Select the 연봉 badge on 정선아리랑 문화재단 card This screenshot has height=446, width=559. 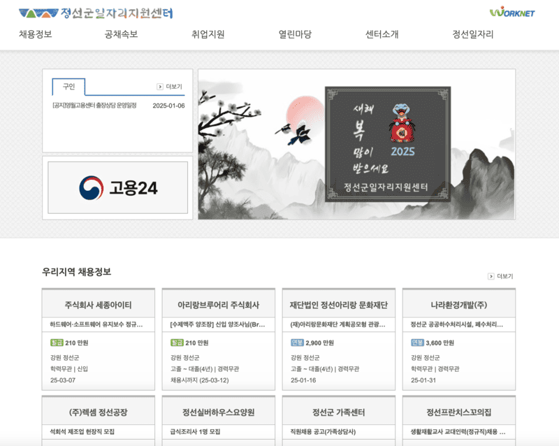294,343
